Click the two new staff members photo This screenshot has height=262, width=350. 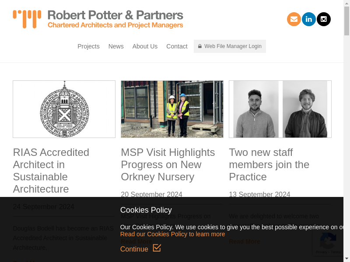pyautogui.click(x=280, y=109)
